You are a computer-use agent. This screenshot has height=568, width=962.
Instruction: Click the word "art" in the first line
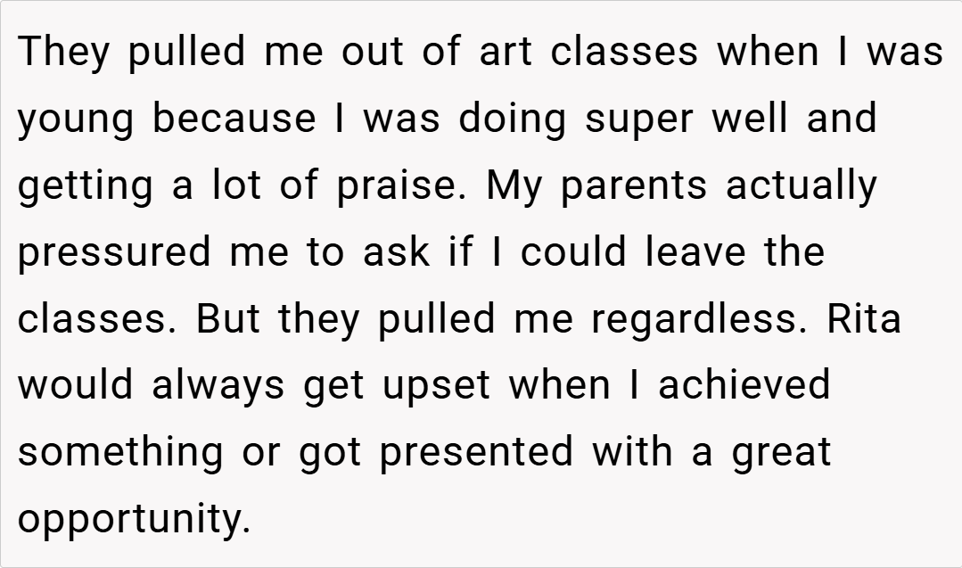point(505,52)
